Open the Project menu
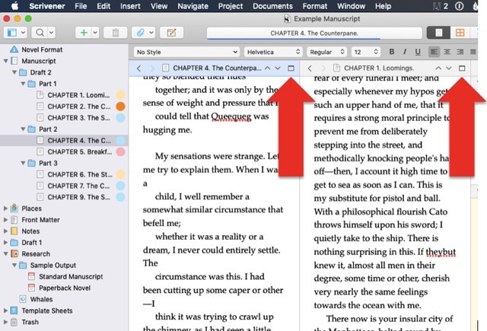487x331 pixels. (x=230, y=6)
